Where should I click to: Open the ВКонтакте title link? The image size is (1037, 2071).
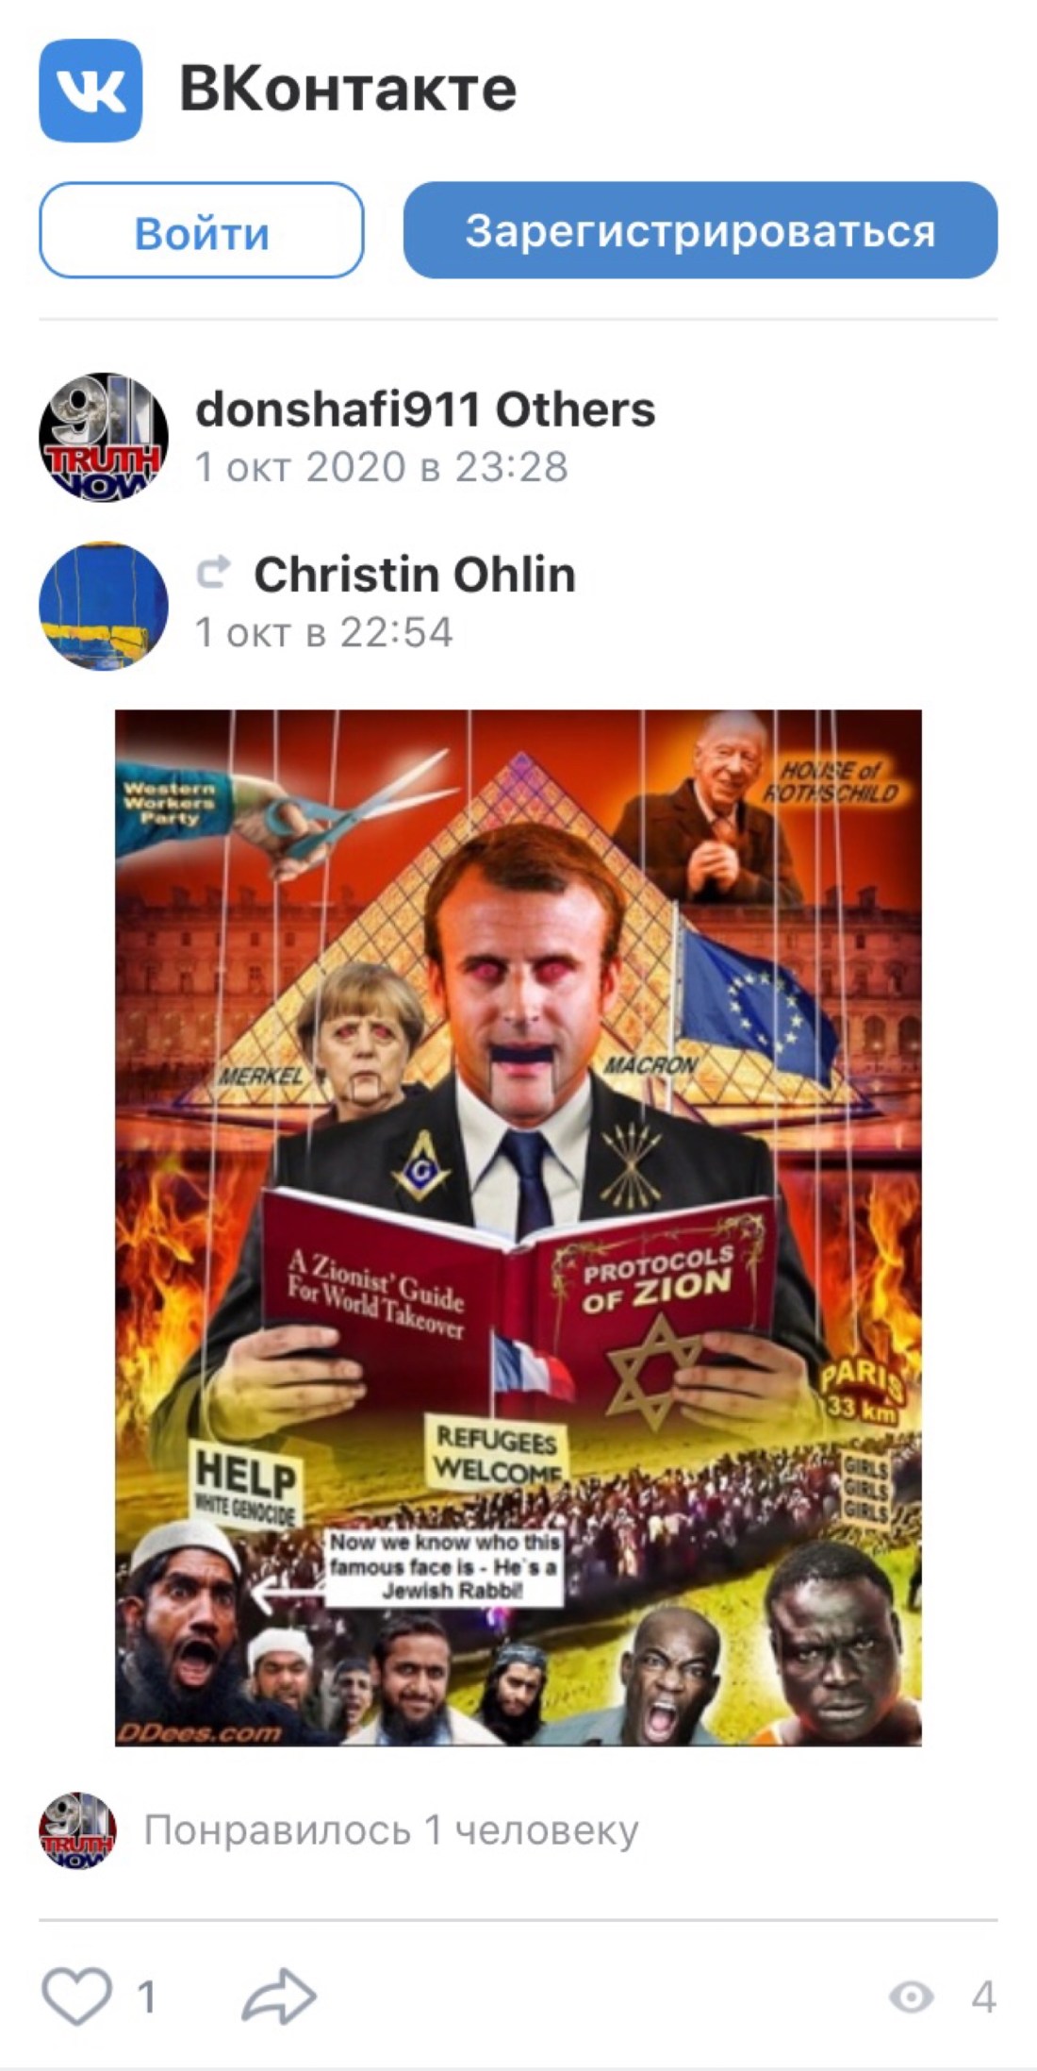pos(348,90)
